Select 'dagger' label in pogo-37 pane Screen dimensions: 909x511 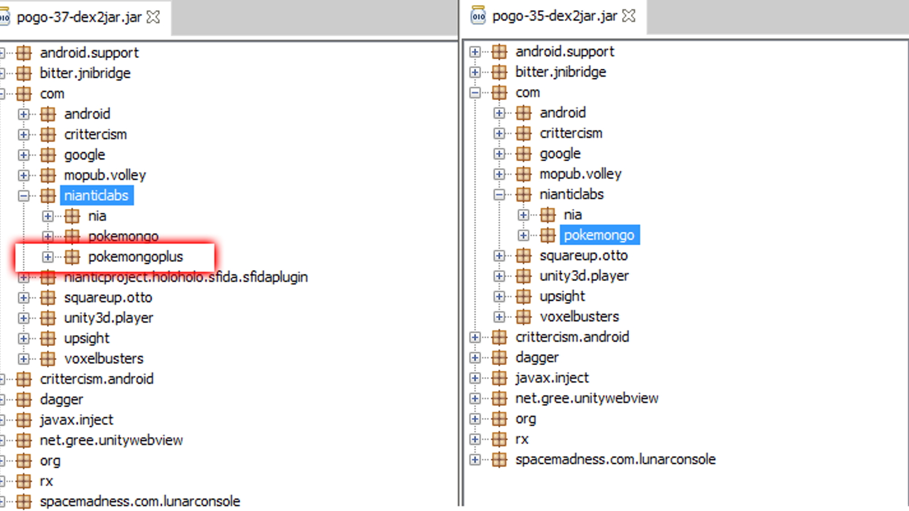coord(61,400)
